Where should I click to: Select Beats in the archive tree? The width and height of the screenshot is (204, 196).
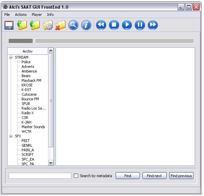tap(26, 76)
